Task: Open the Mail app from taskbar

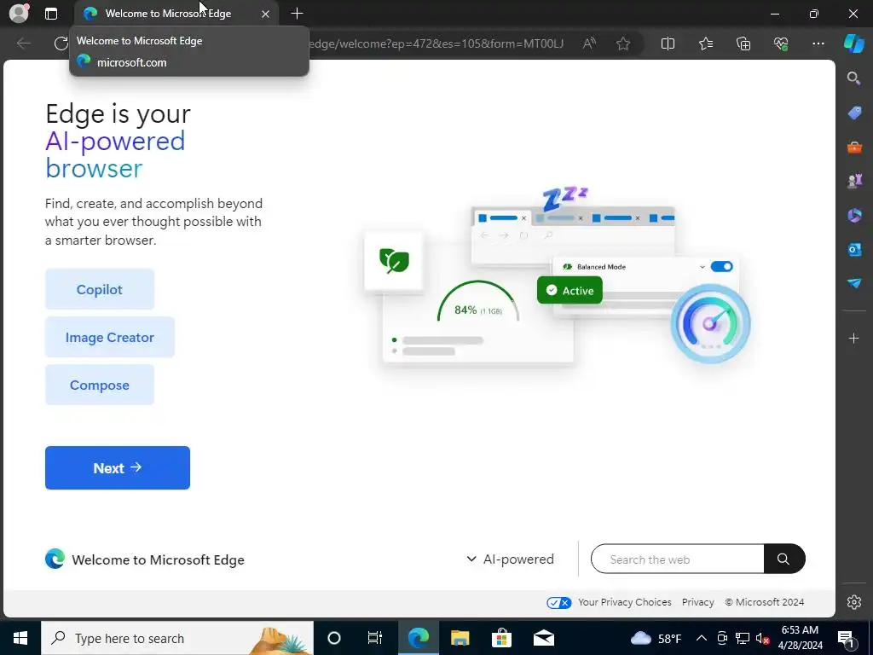Action: pos(543,638)
